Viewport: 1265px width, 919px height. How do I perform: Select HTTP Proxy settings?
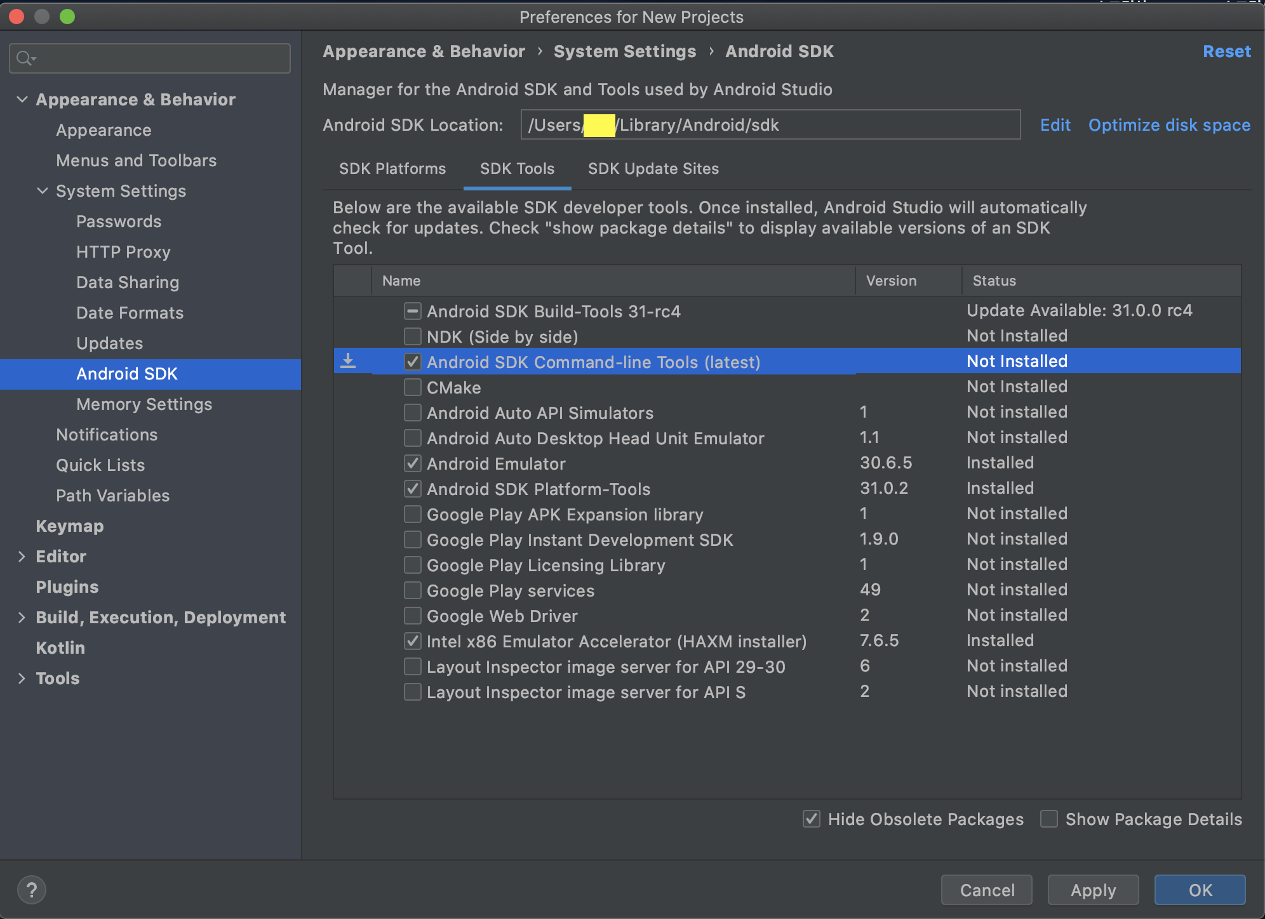123,252
